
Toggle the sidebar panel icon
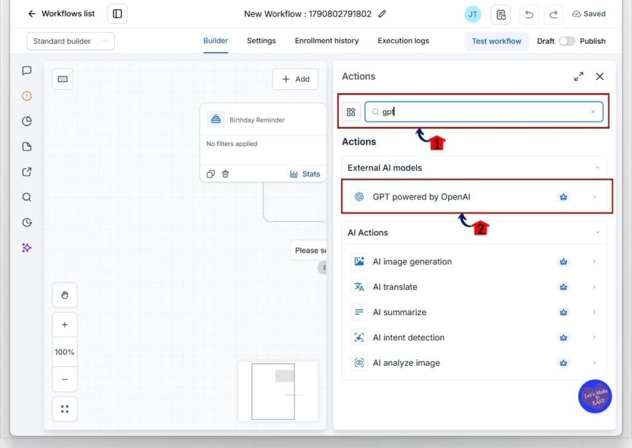click(117, 14)
